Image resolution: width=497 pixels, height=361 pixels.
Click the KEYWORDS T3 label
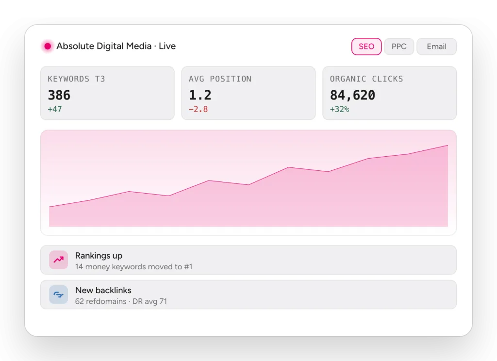(x=76, y=79)
